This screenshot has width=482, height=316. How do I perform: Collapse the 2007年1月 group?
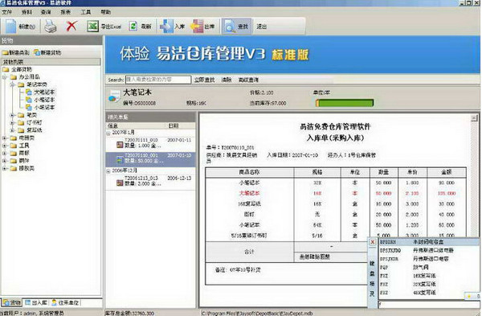[x=108, y=133]
